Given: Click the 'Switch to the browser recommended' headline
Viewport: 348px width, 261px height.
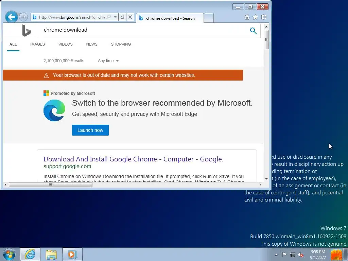Looking at the screenshot, I should [x=162, y=103].
